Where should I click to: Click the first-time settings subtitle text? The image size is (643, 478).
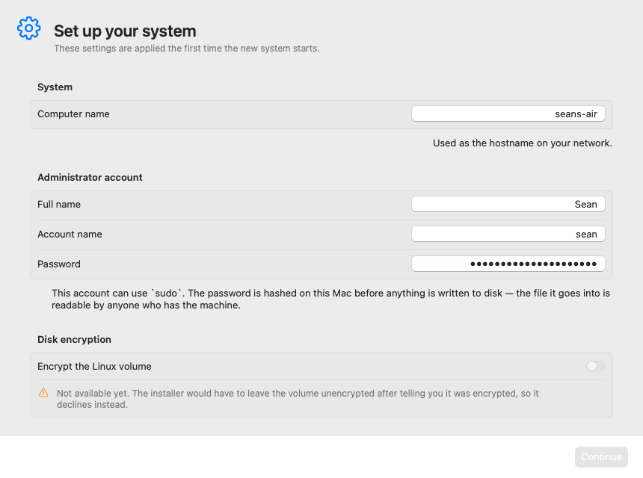(x=187, y=49)
